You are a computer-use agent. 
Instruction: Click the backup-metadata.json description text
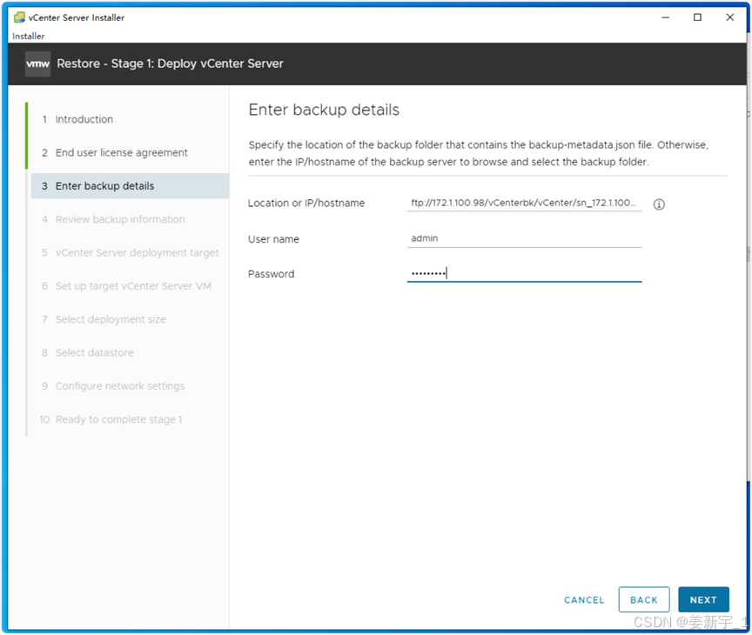click(478, 153)
